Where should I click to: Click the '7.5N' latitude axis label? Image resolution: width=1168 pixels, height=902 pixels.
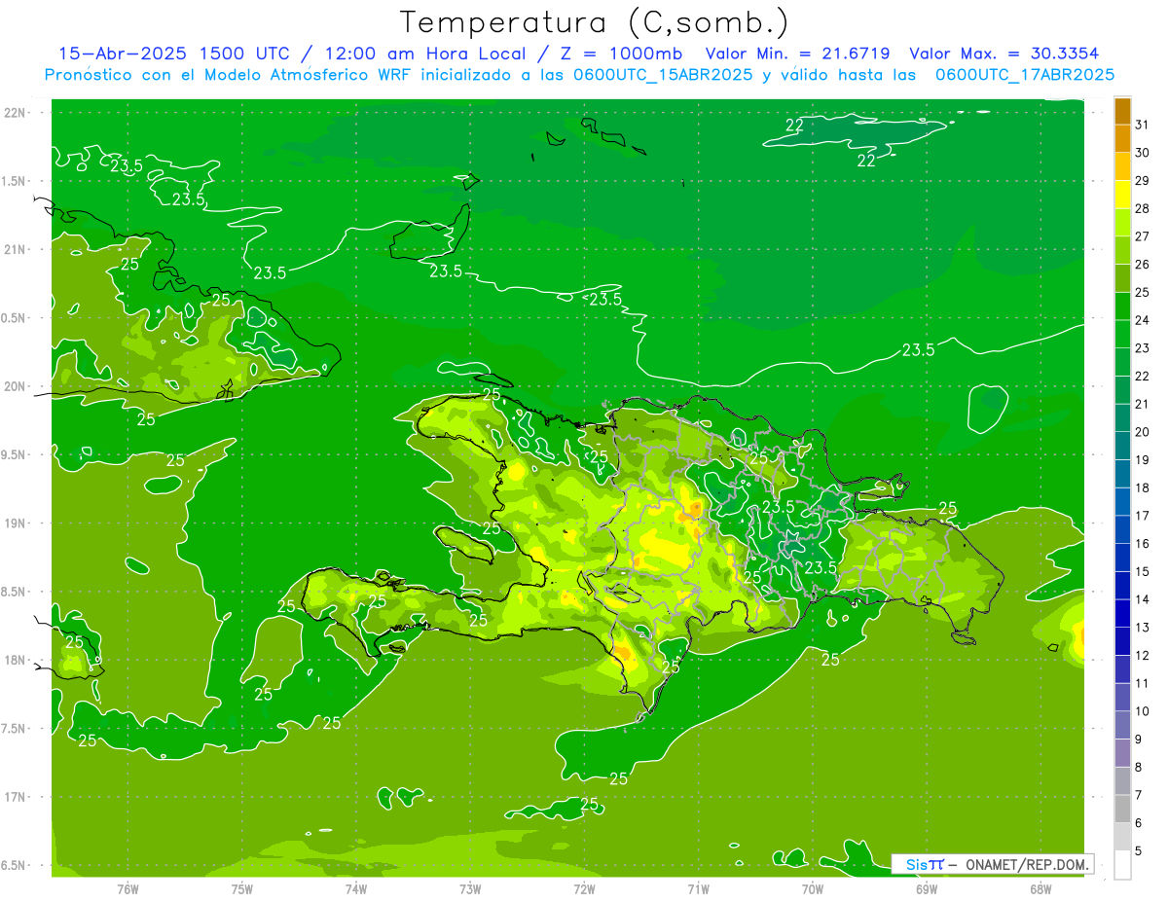click(x=14, y=728)
